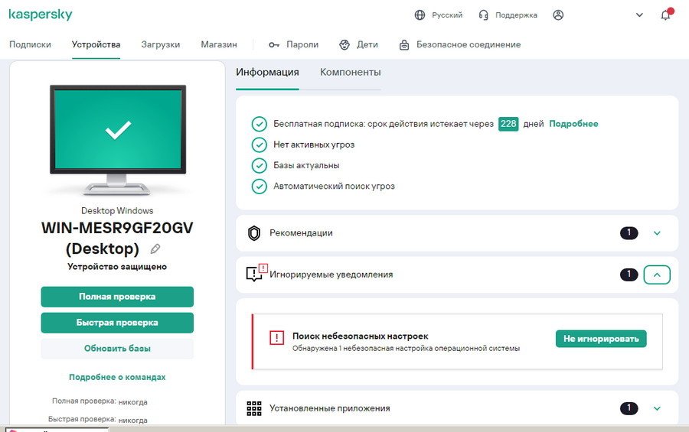The height and width of the screenshot is (432, 689).
Task: Click Поиск небезопасных настроек heading
Action: coord(361,336)
